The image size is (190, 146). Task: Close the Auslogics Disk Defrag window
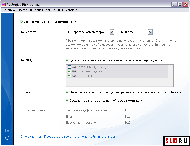186,4
